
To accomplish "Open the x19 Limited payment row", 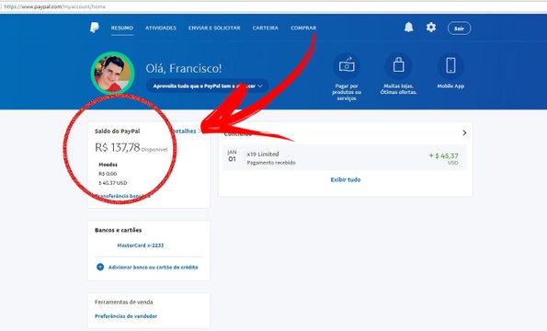I will tap(345, 157).
